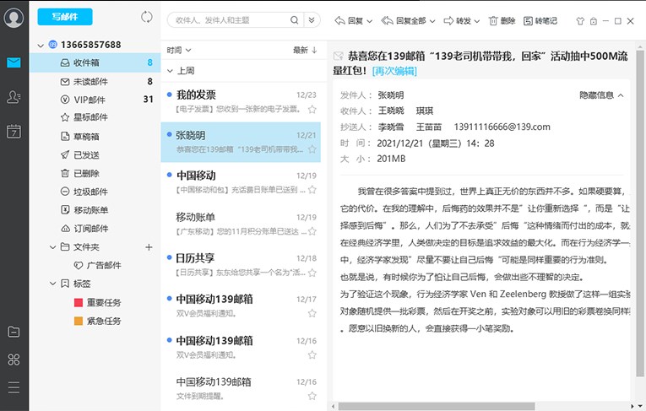The width and height of the screenshot is (646, 411).
Task: Click the refresh/sync mail icon
Action: click(x=147, y=17)
